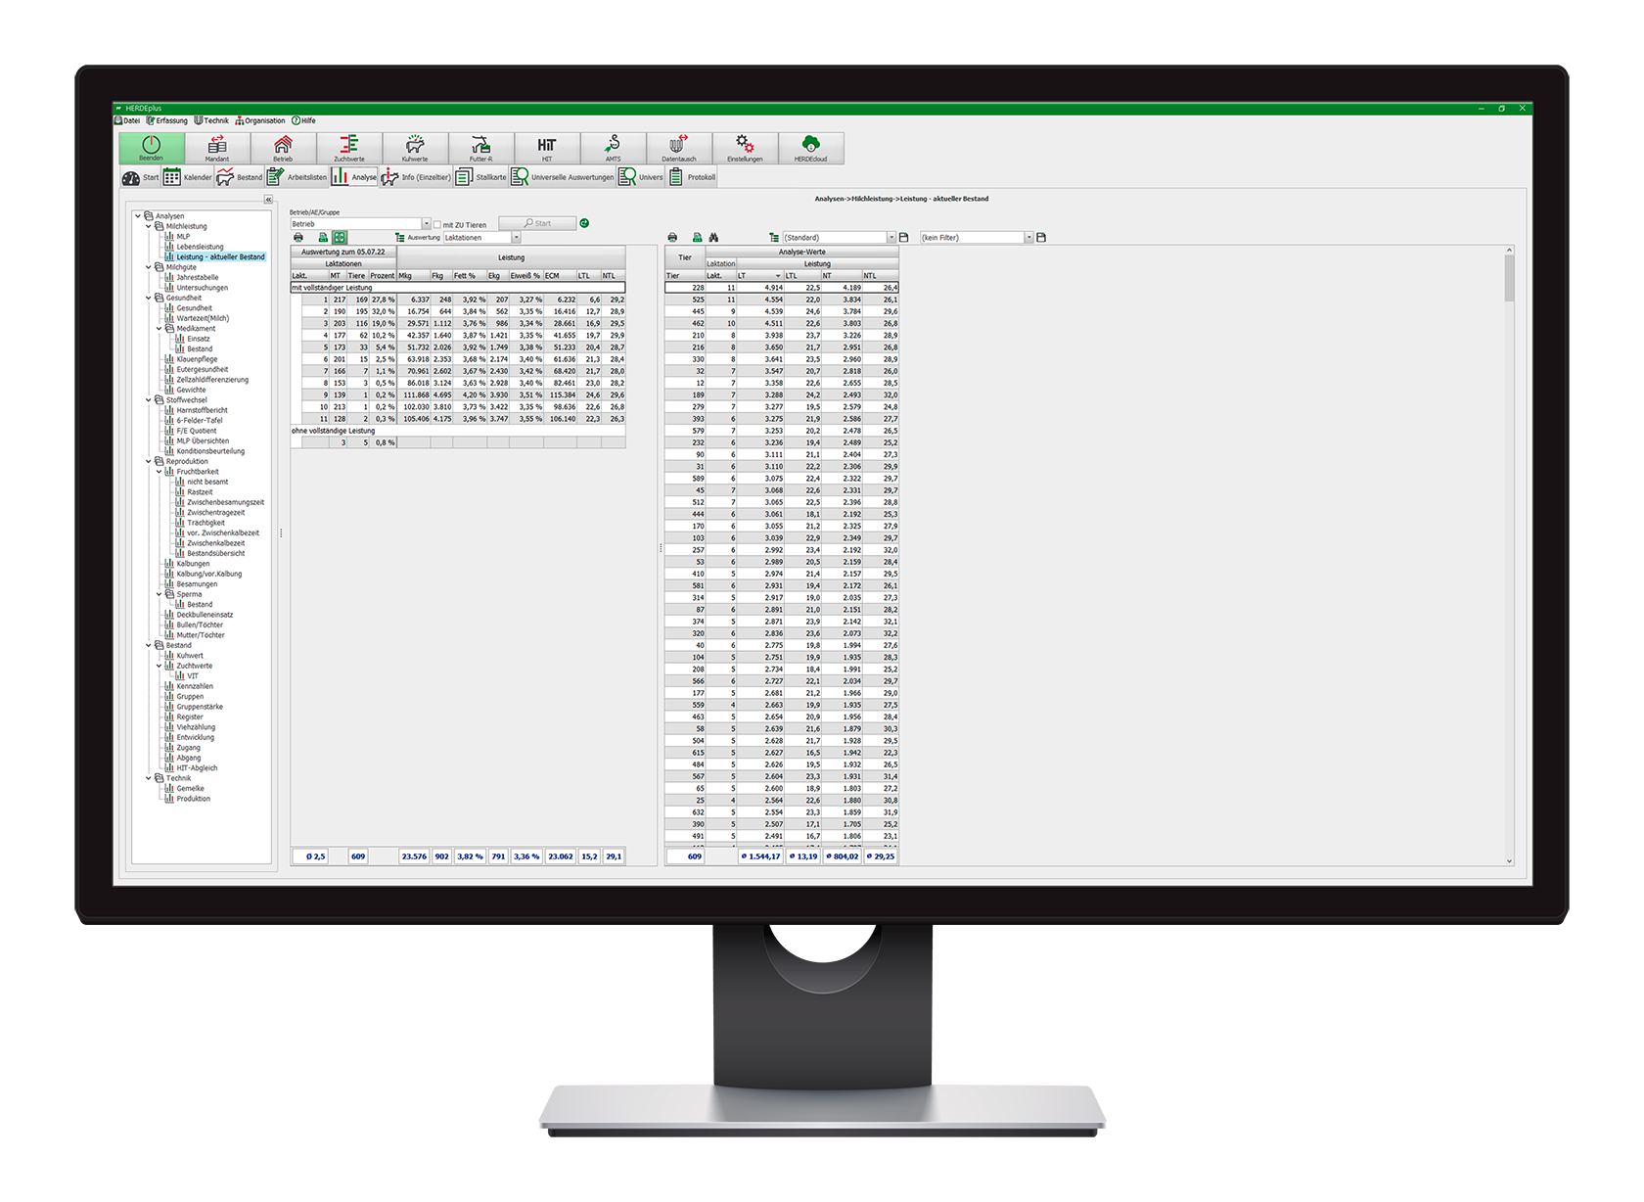Open the AMTS toolbar button
1644x1202 pixels.
click(613, 148)
